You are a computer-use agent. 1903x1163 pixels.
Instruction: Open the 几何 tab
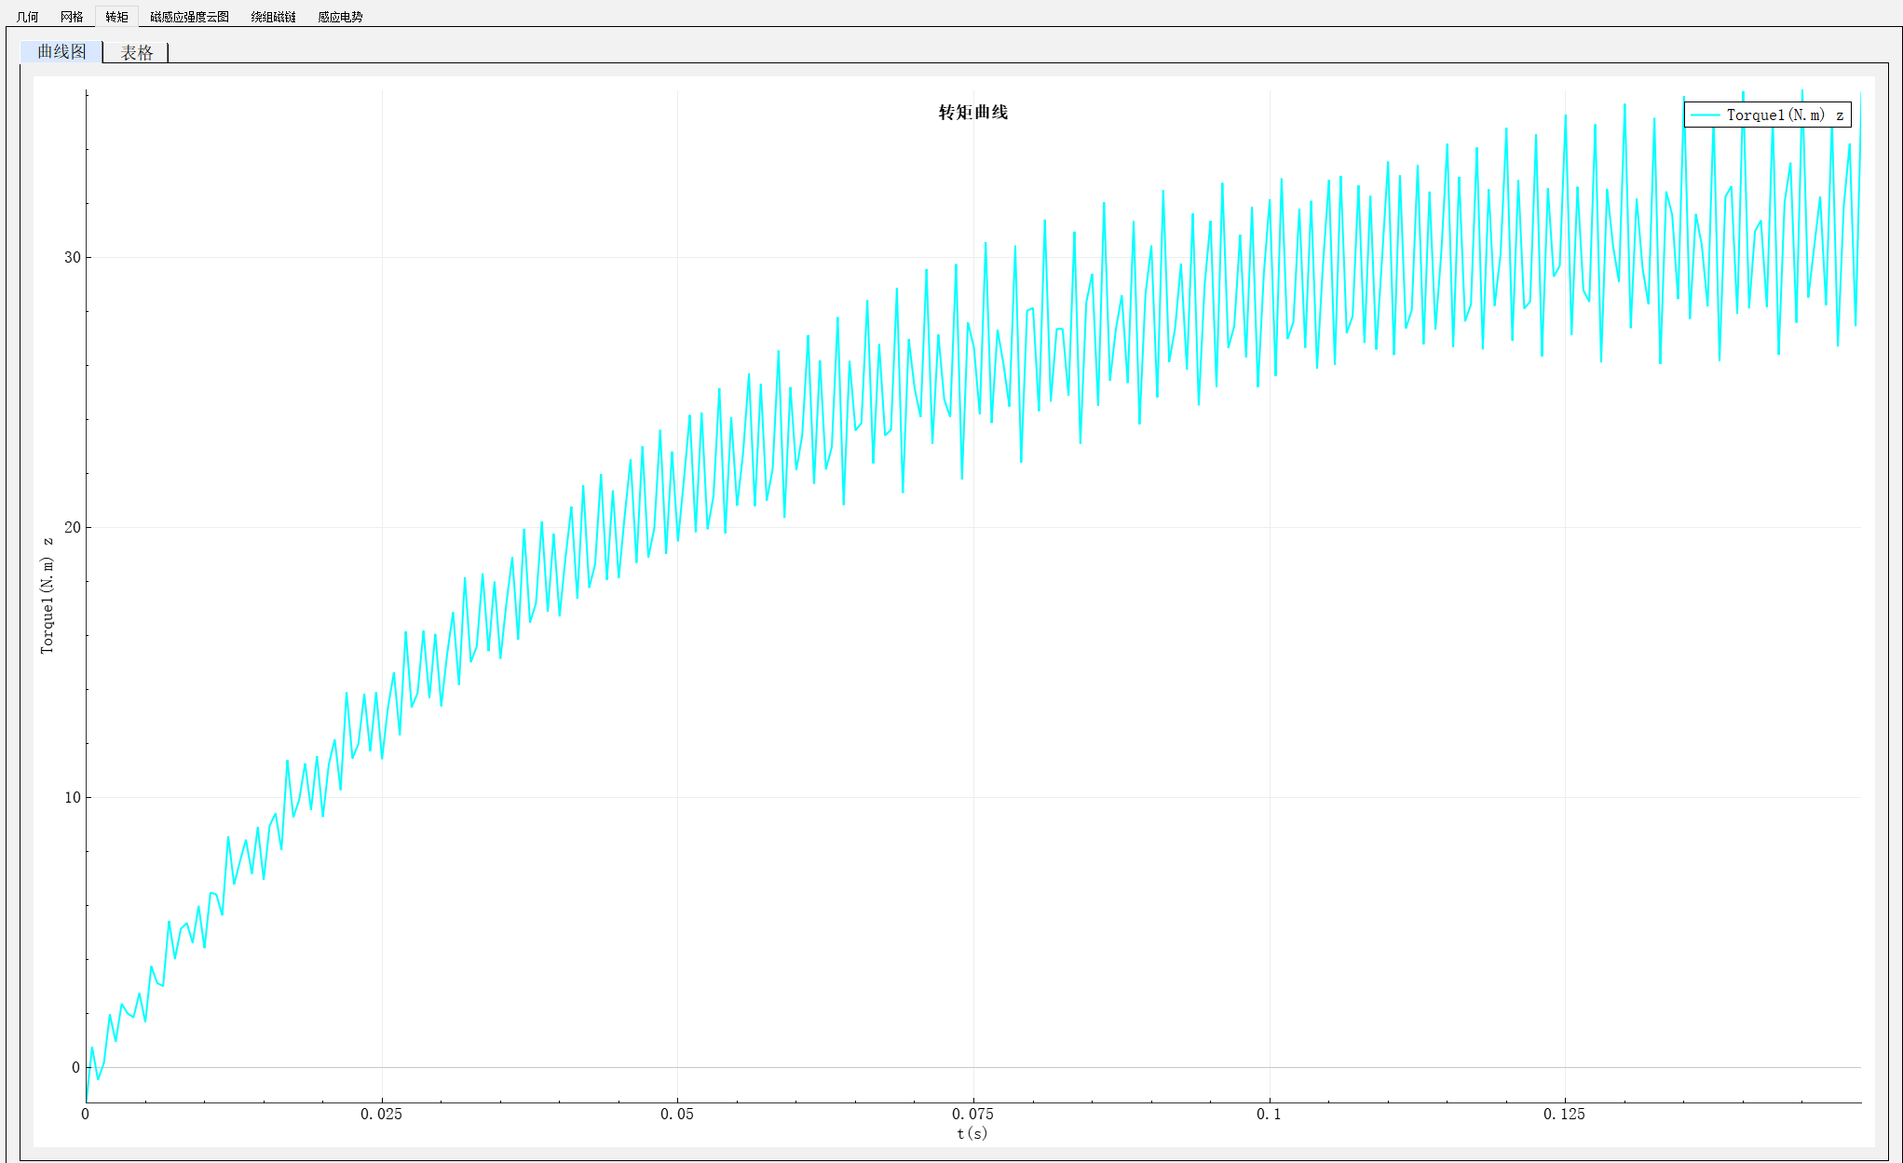[28, 17]
